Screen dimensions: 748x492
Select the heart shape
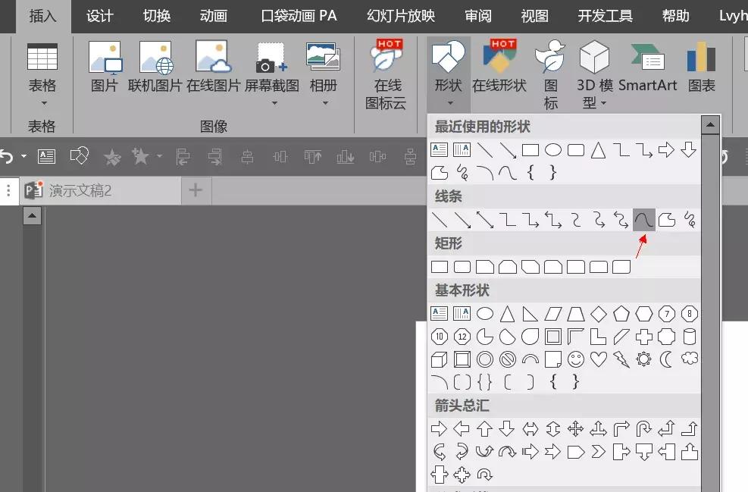(599, 359)
